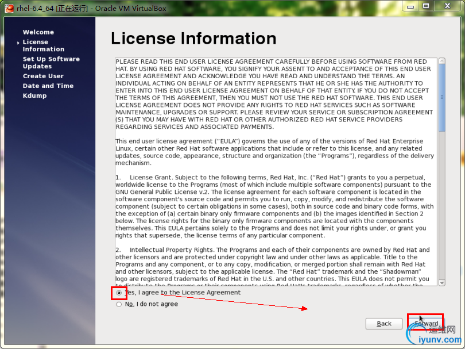Click Kdump step in the sidebar
Viewport: 465px width, 349px height.
point(34,95)
